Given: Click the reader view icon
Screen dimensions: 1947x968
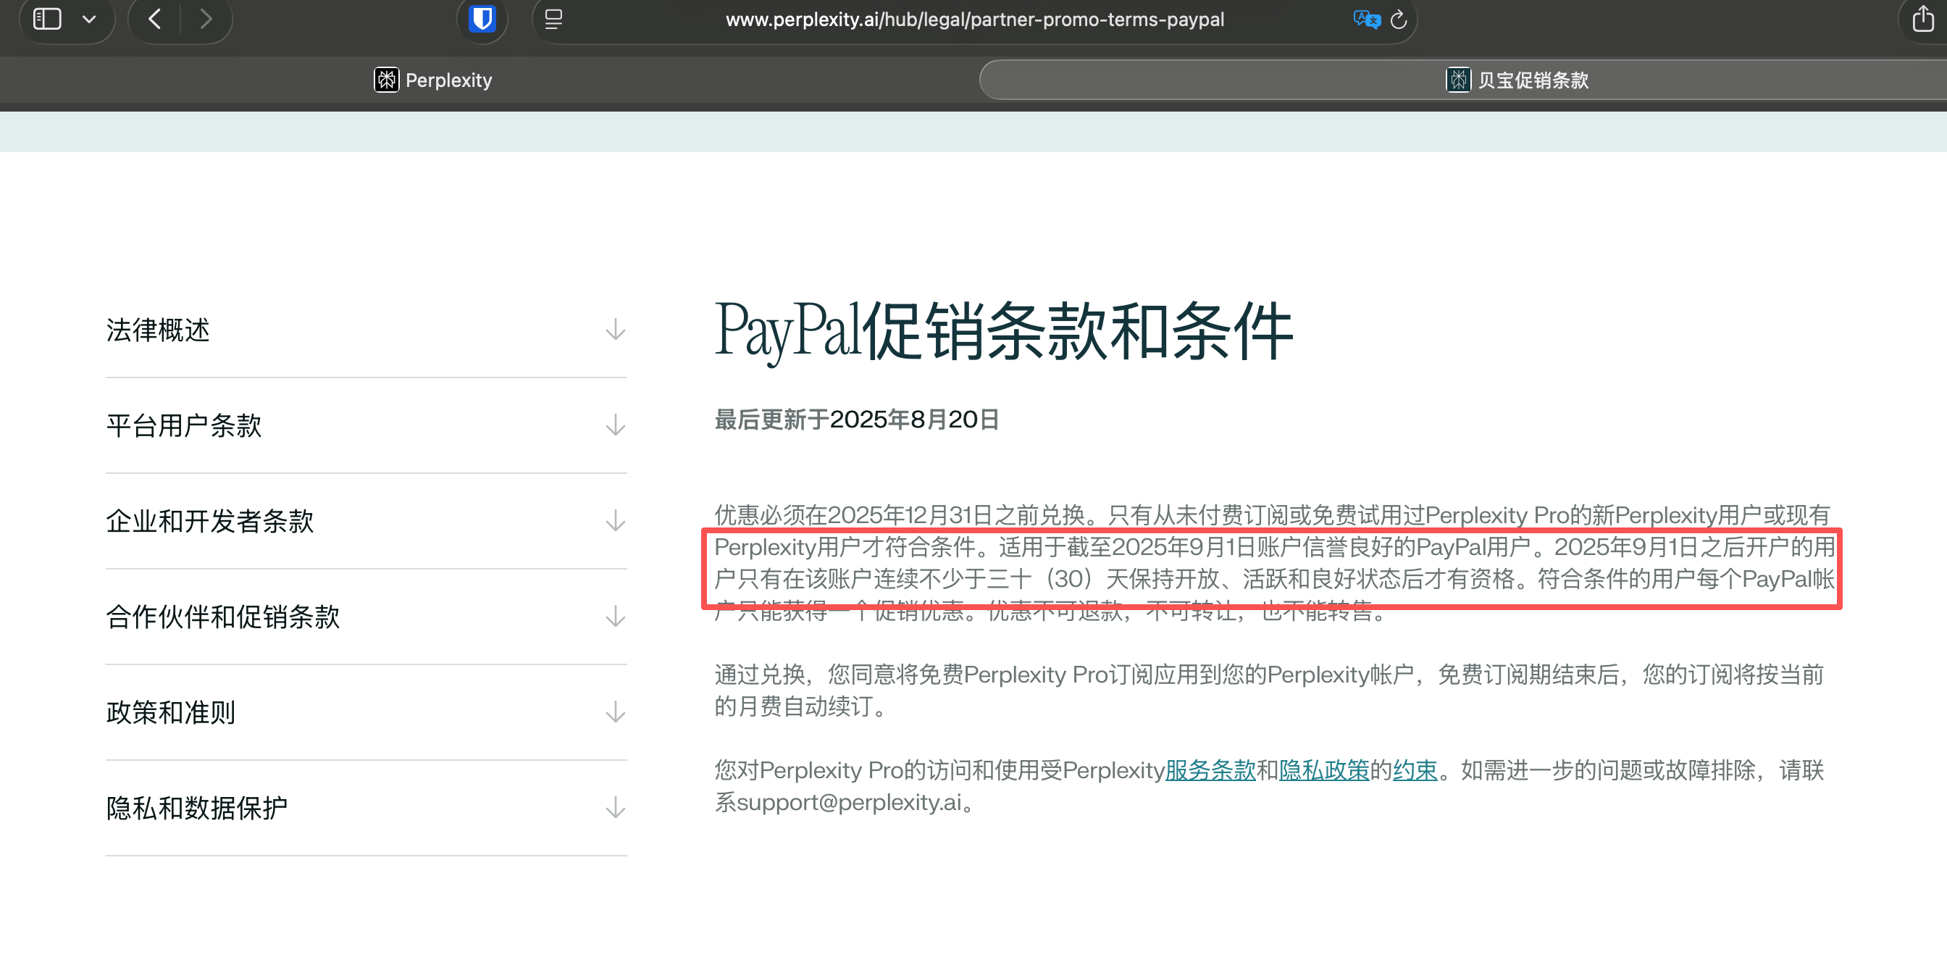Looking at the screenshot, I should pyautogui.click(x=553, y=19).
